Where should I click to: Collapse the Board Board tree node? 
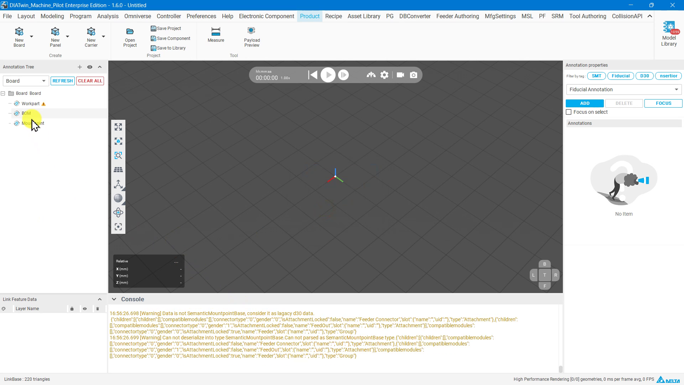3,93
